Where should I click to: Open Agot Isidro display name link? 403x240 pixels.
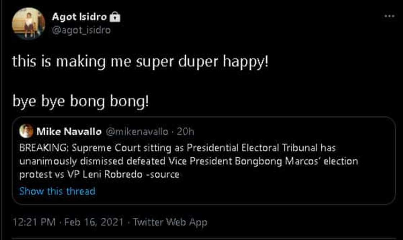(79, 17)
